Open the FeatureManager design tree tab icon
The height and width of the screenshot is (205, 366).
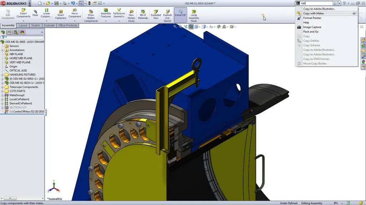pyautogui.click(x=3, y=32)
